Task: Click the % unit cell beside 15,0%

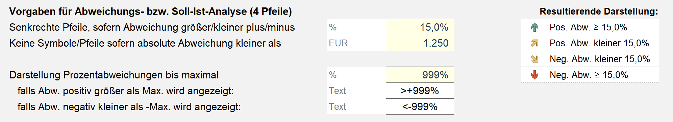Action: 356,27
